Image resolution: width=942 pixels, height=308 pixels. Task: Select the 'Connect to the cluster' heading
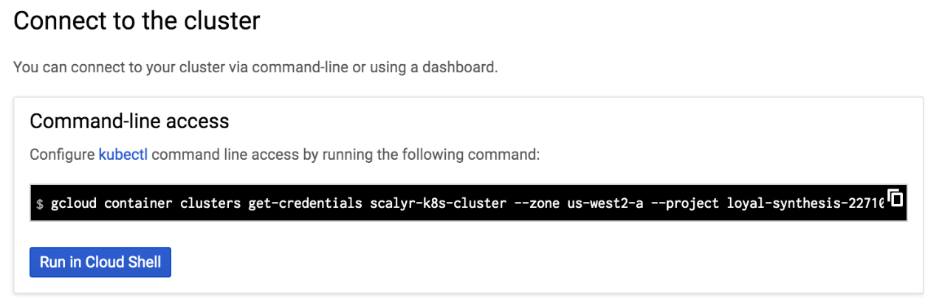click(x=137, y=21)
